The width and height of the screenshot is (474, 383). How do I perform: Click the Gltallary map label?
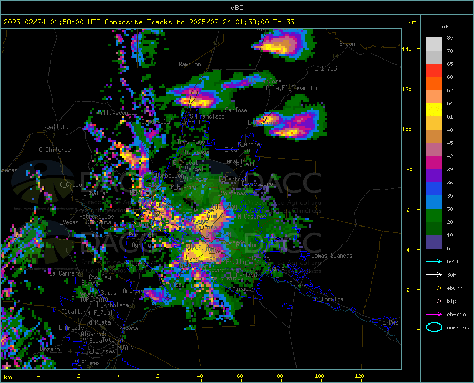tap(75, 312)
